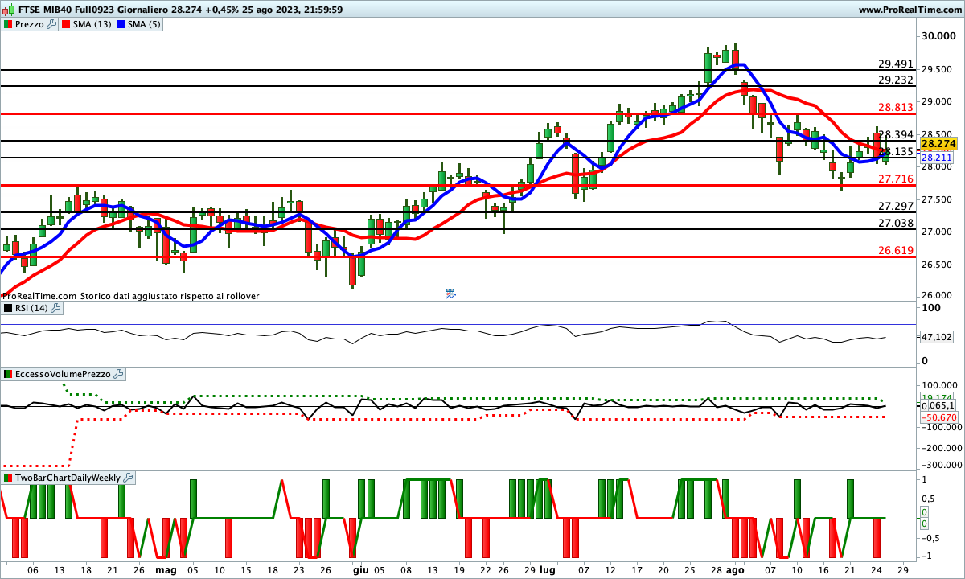Click the small chart-event icon below the price panel

(450, 294)
